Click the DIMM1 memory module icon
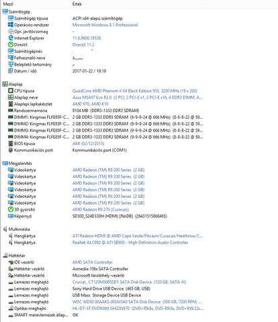The height and width of the screenshot is (322, 278). 11,117
